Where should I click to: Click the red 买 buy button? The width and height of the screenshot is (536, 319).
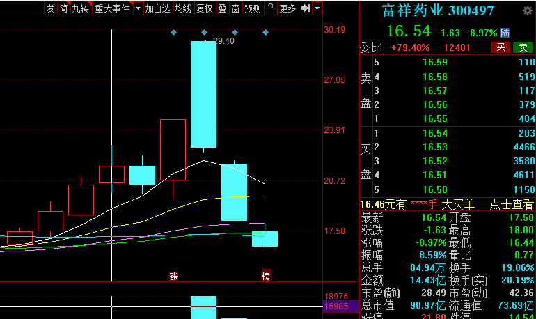pyautogui.click(x=500, y=47)
